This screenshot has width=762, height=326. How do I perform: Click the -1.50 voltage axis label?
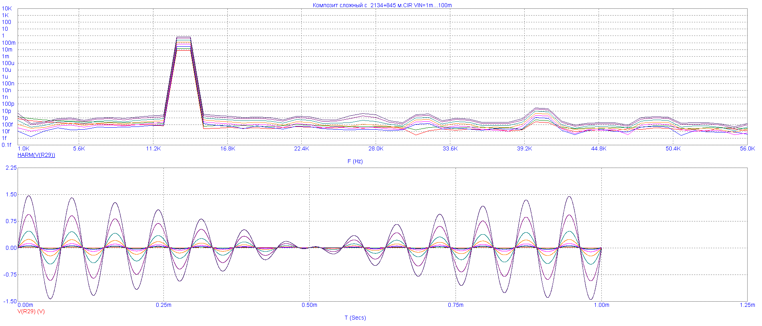pyautogui.click(x=10, y=301)
